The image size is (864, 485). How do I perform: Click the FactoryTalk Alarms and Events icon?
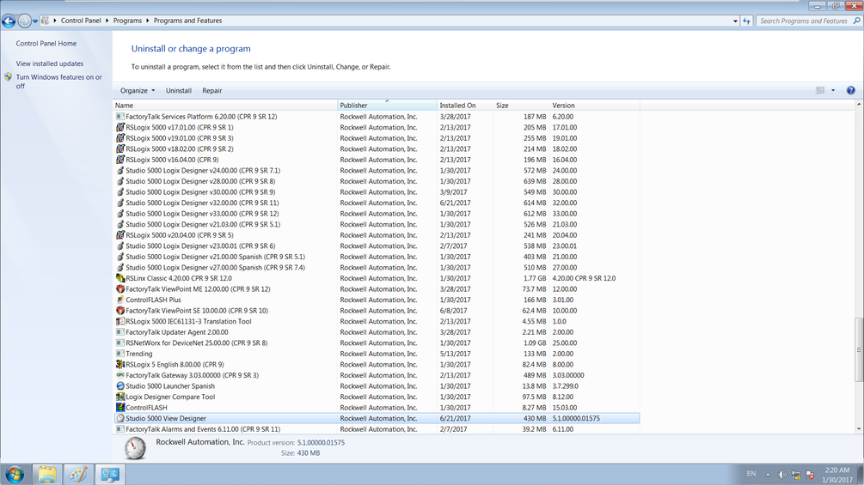(120, 429)
